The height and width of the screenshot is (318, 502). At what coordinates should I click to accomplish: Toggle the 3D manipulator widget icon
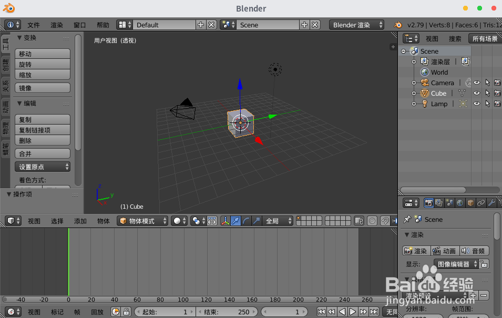pyautogui.click(x=226, y=221)
